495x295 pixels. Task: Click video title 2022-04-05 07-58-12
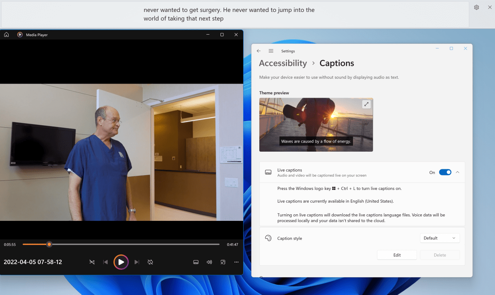pos(33,262)
